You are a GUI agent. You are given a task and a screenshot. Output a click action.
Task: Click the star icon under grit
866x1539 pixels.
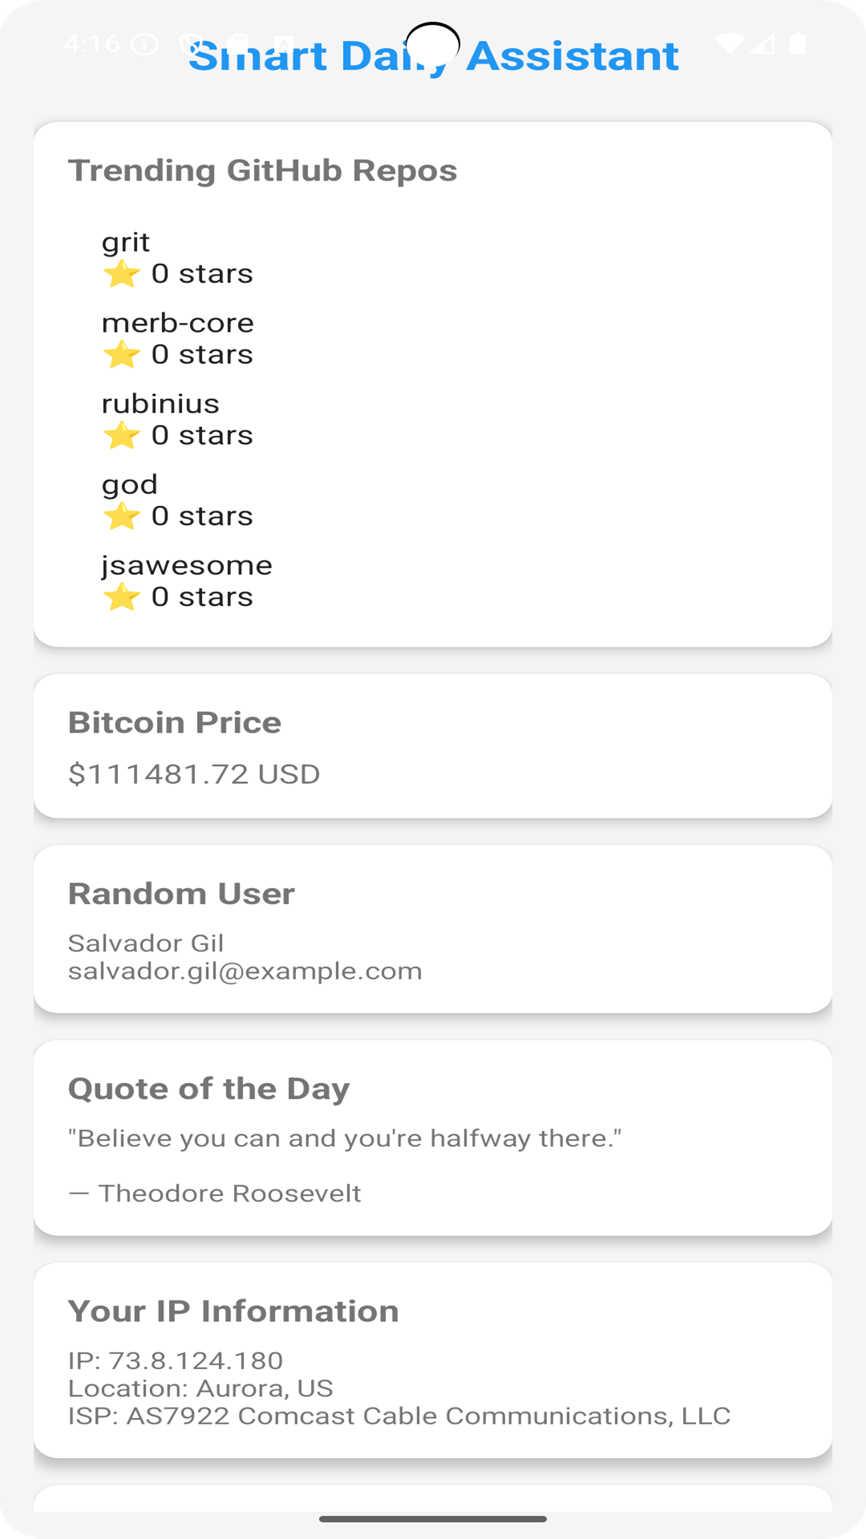coord(121,274)
